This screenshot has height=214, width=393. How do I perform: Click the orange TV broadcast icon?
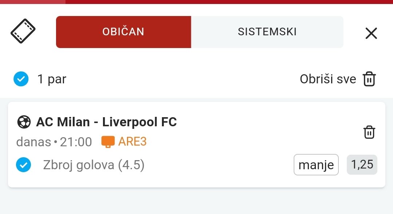(108, 142)
